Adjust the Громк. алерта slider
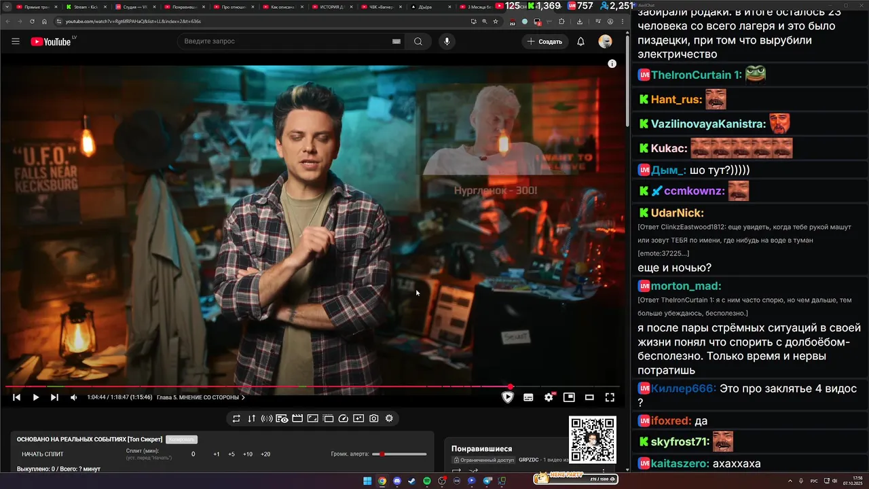The height and width of the screenshot is (489, 869). point(399,454)
